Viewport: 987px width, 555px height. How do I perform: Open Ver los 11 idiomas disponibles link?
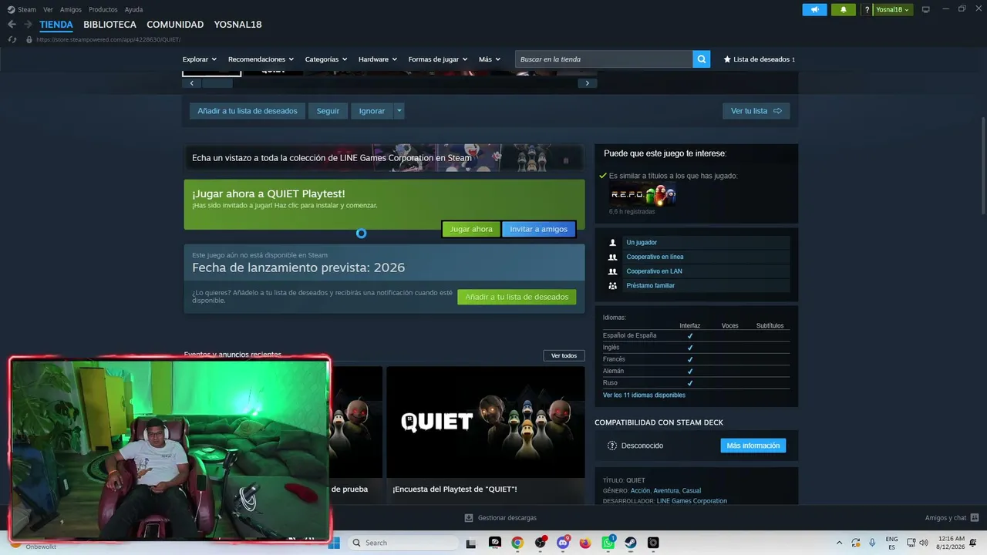point(644,395)
